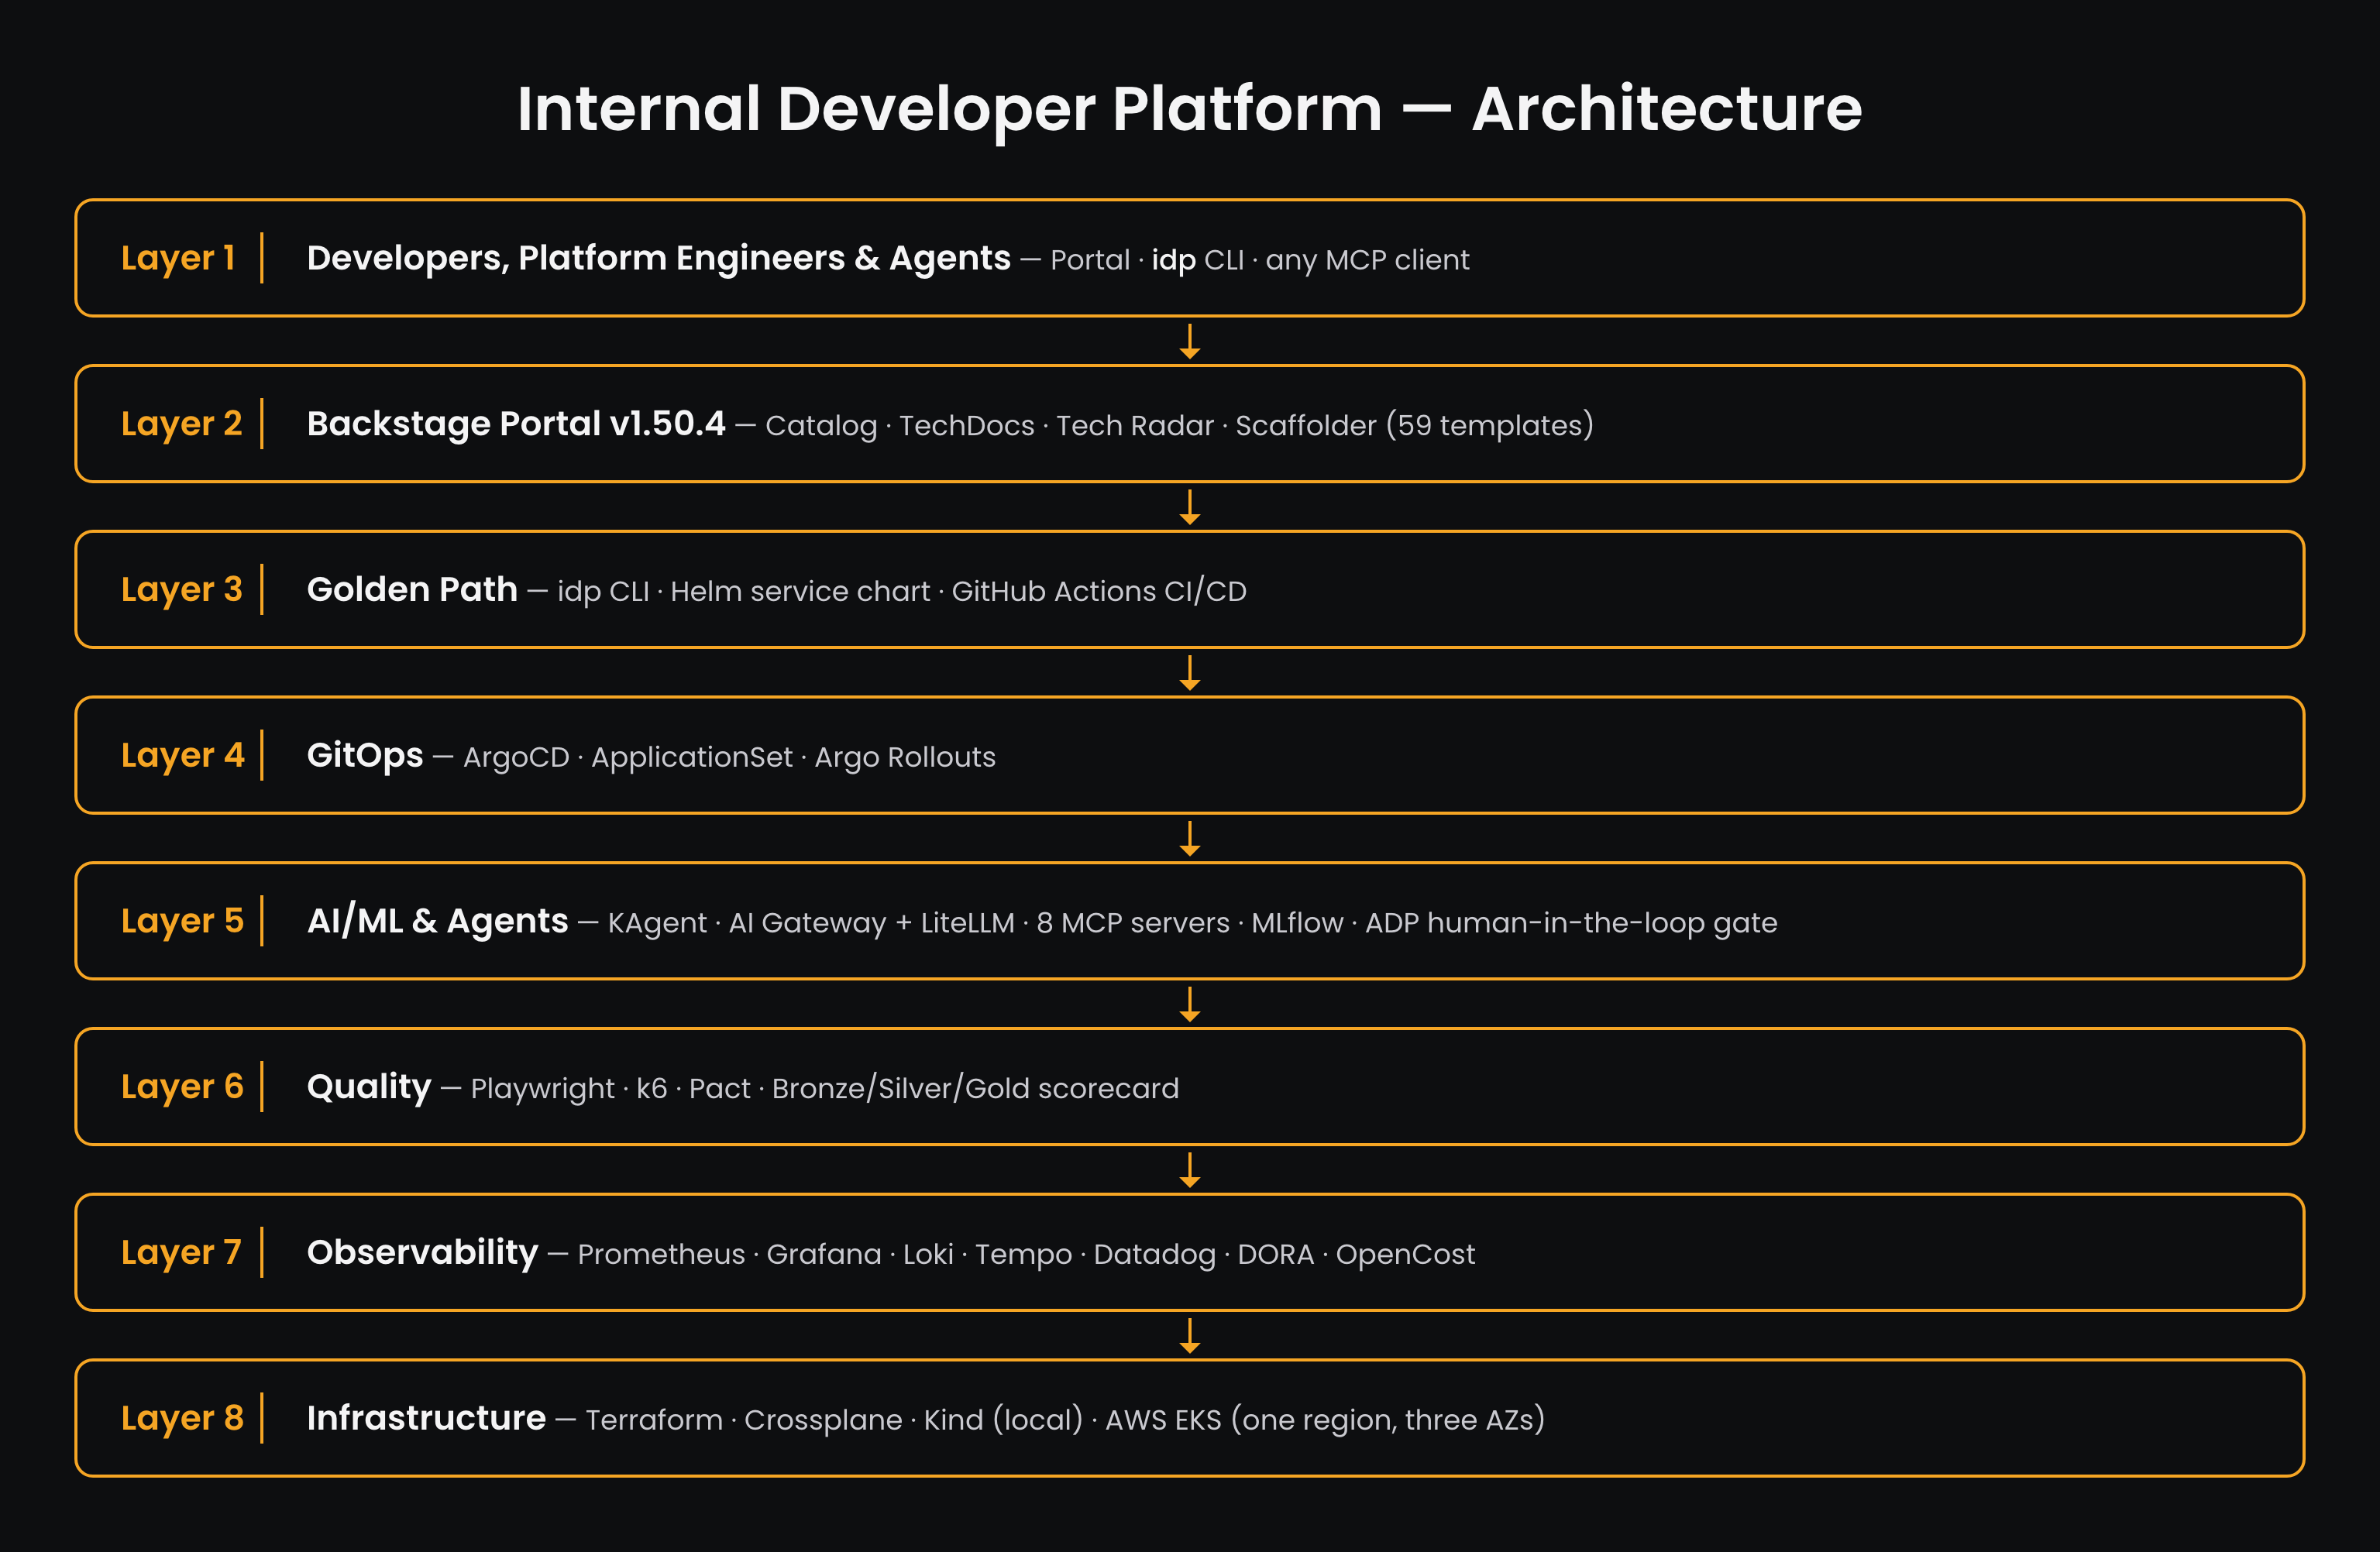Select the 'Layer 8' label
The width and height of the screenshot is (2380, 1552).
point(182,1419)
